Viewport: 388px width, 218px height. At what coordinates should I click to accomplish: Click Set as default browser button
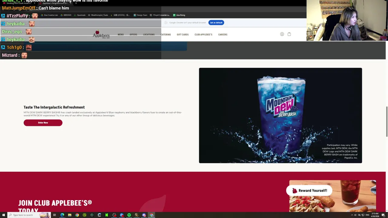(216, 23)
